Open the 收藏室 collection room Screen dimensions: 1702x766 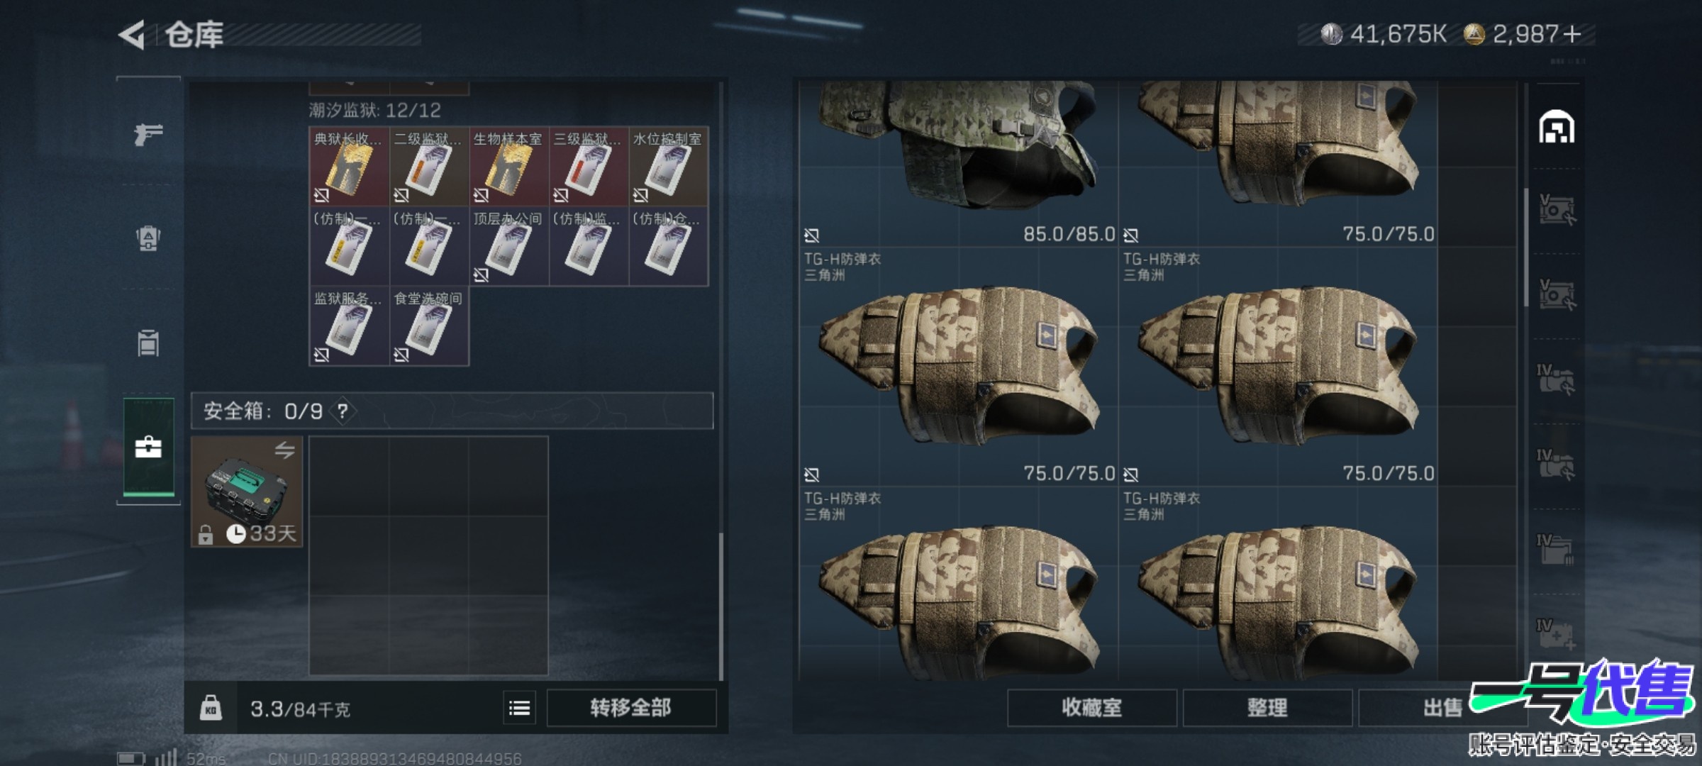click(x=1091, y=708)
